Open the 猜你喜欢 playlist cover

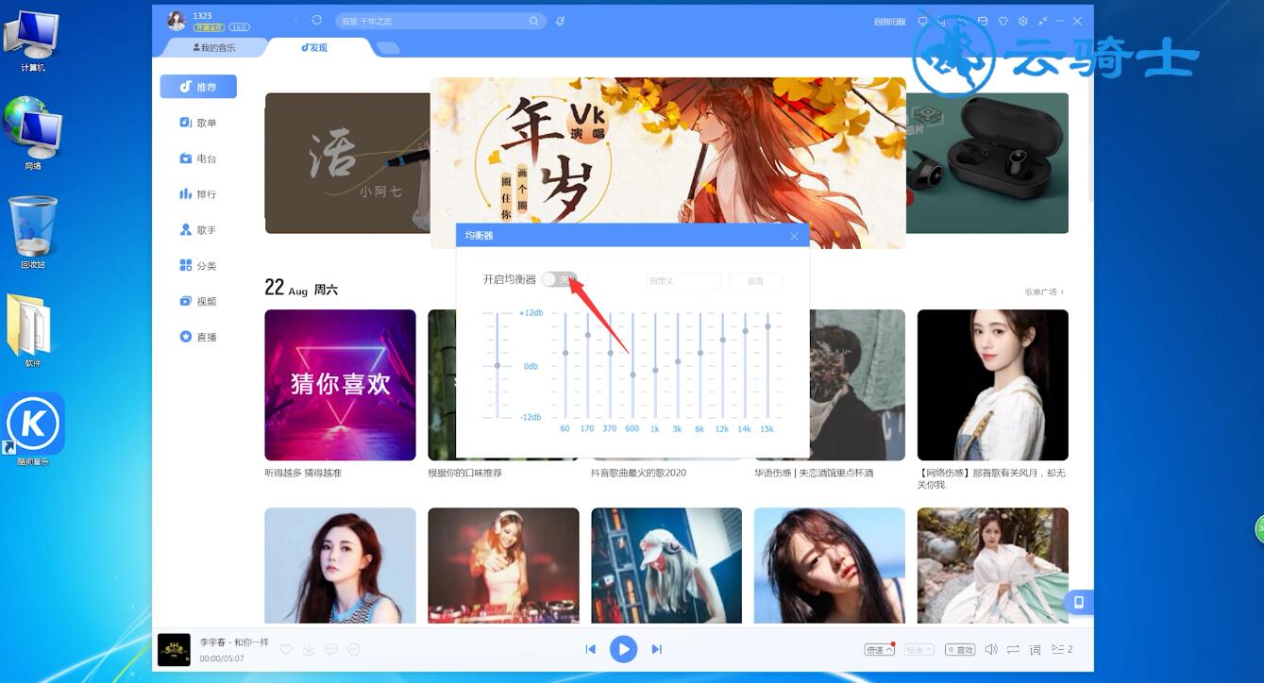pyautogui.click(x=340, y=385)
